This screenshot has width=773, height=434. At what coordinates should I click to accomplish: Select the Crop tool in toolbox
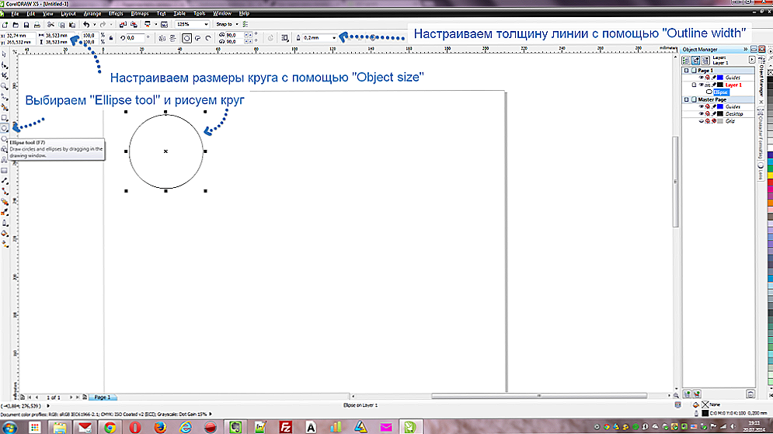point(5,75)
